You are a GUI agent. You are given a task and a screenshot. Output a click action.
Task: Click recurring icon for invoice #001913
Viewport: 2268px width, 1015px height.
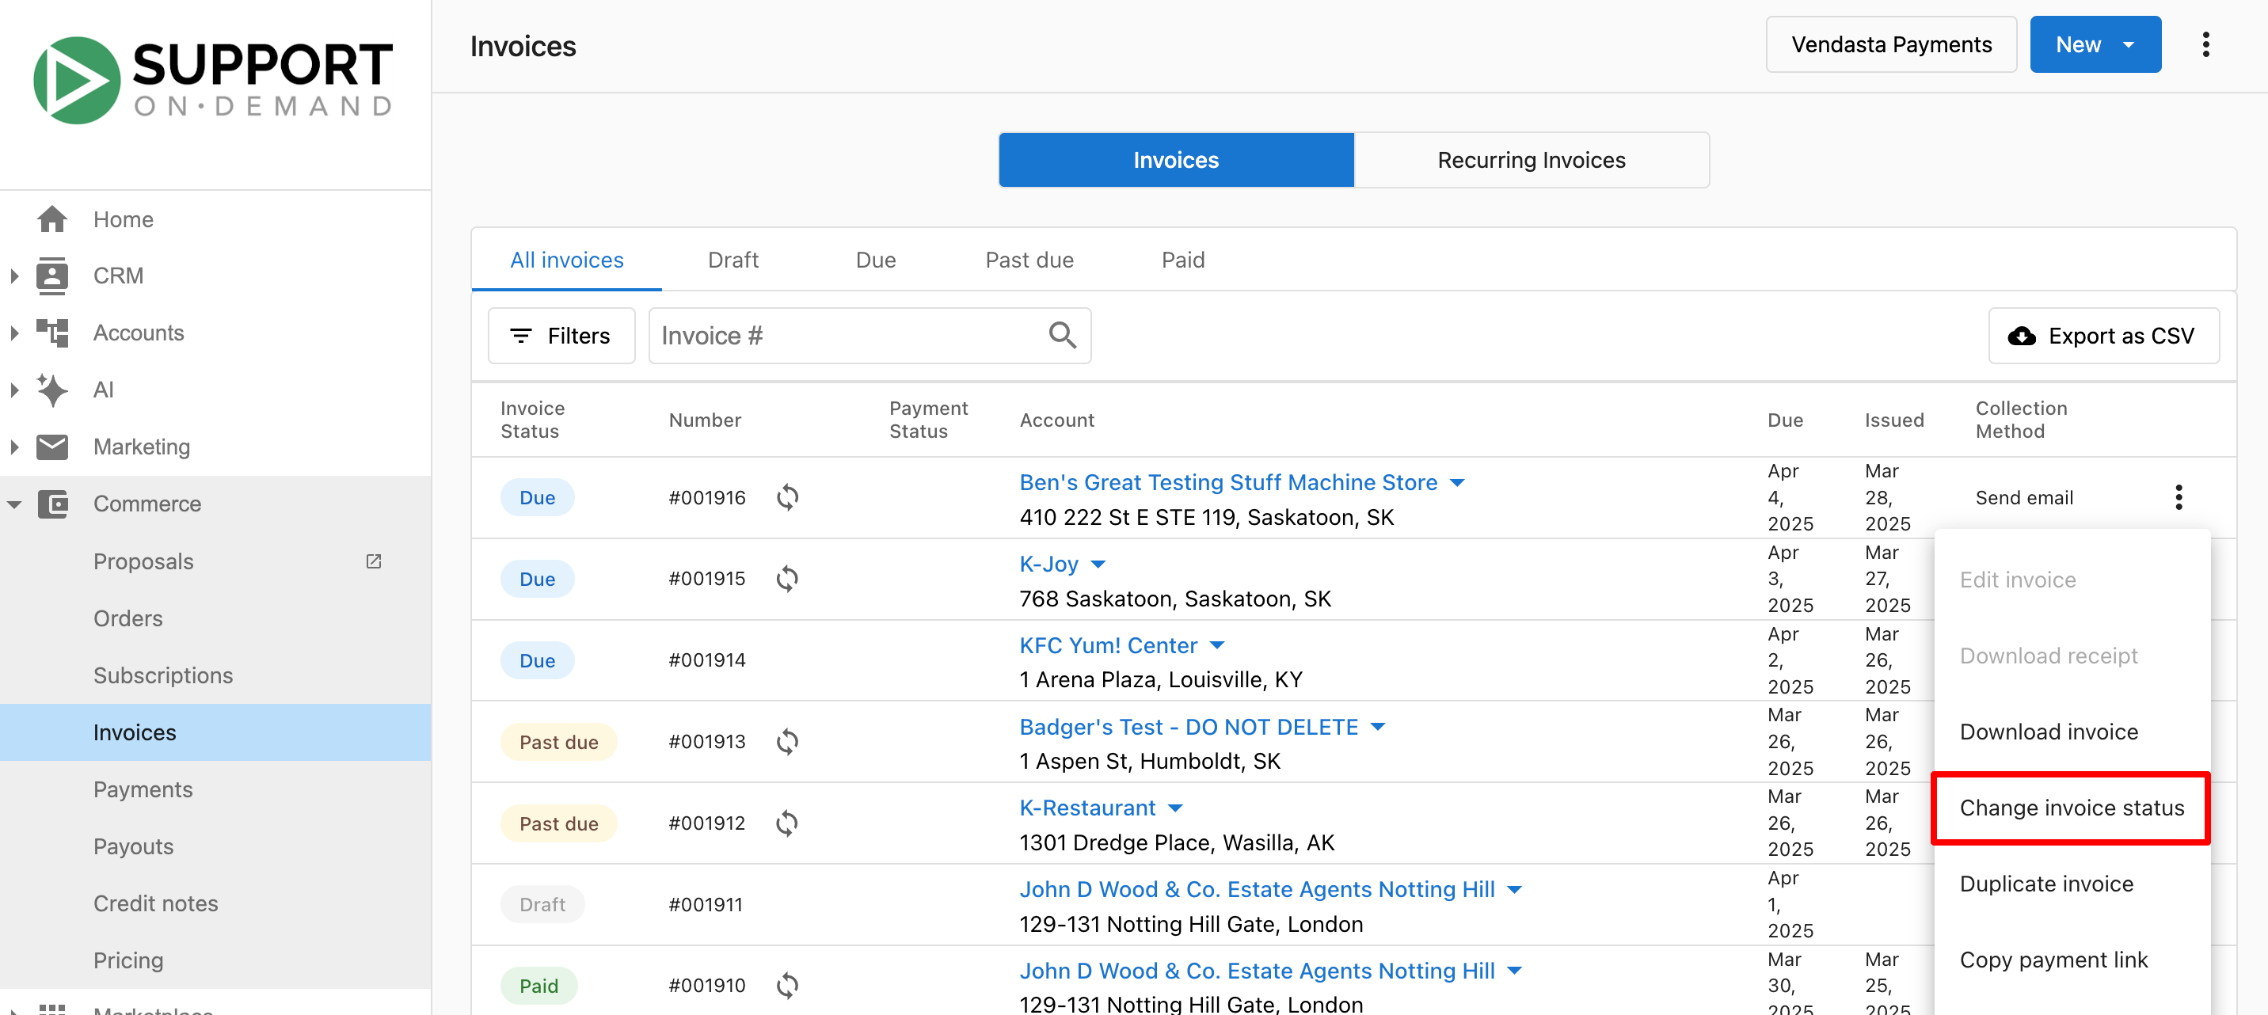pos(787,741)
